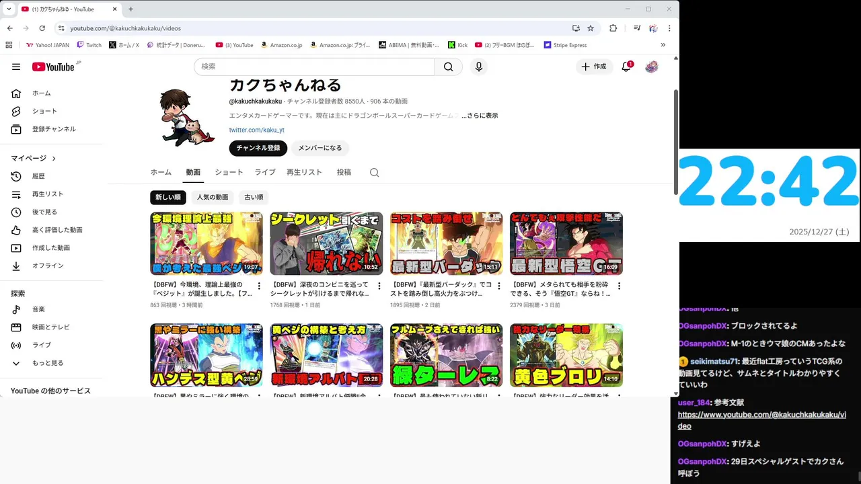
Task: Open options for 最新型バーダック video
Action: click(499, 286)
